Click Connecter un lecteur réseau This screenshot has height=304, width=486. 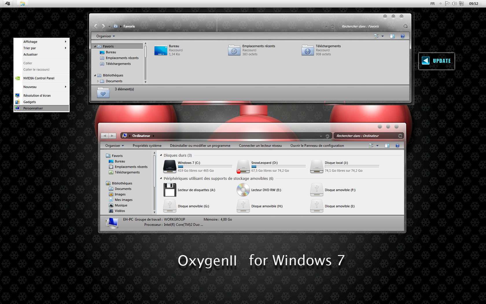tap(260, 146)
